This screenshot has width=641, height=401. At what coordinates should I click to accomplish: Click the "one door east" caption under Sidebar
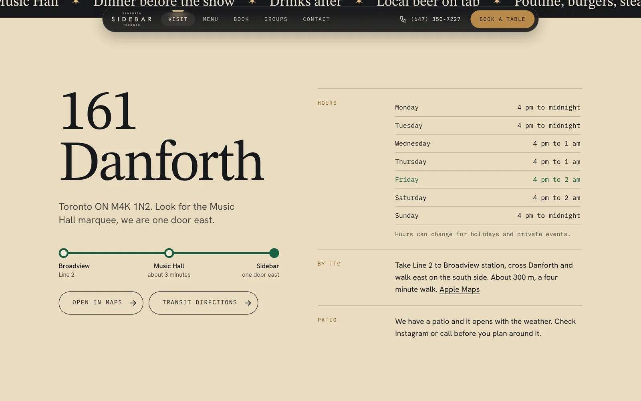tap(260, 275)
